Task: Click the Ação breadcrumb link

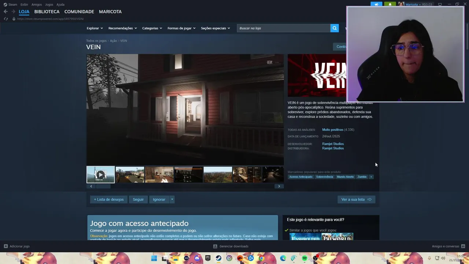Action: coord(113,41)
